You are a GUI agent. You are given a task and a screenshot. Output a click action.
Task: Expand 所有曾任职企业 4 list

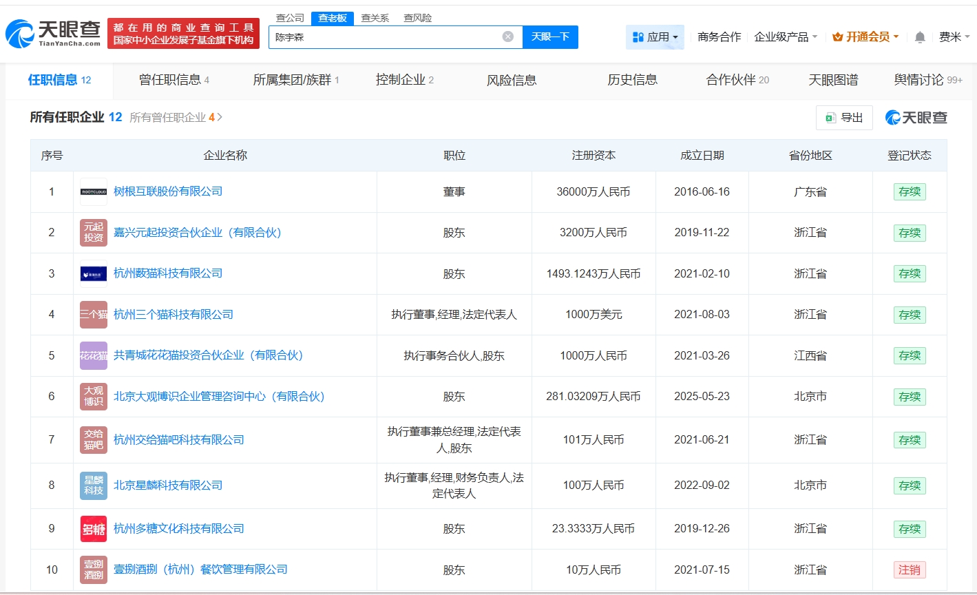[176, 118]
